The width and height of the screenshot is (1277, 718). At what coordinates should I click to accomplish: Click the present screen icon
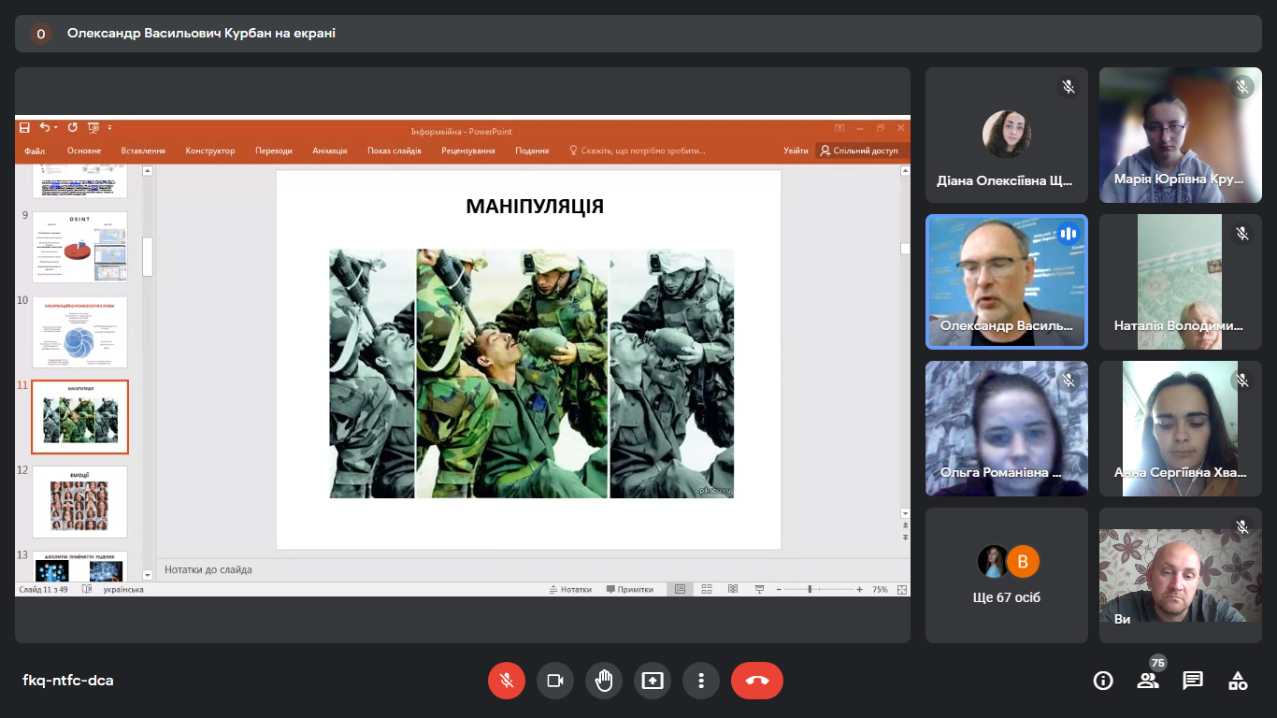click(x=653, y=681)
